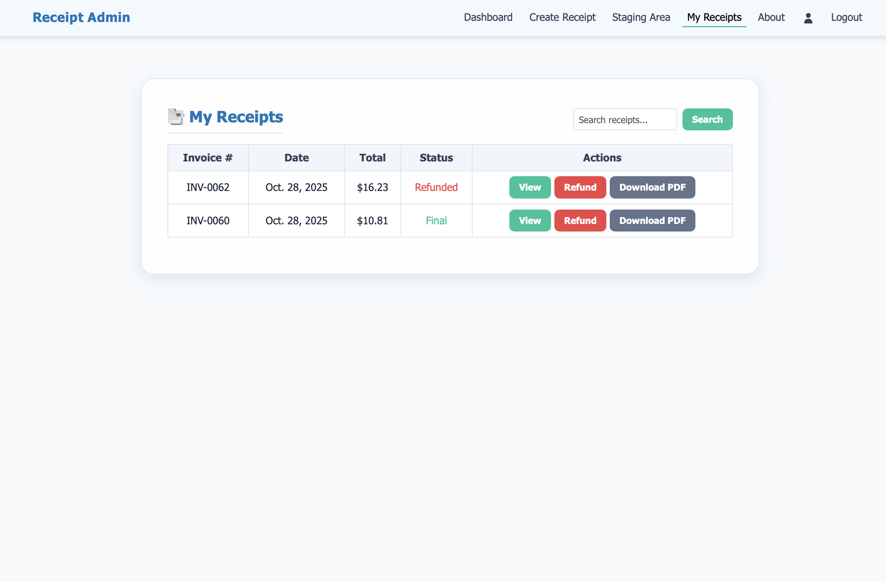
Task: Open the About page
Action: coord(771,17)
